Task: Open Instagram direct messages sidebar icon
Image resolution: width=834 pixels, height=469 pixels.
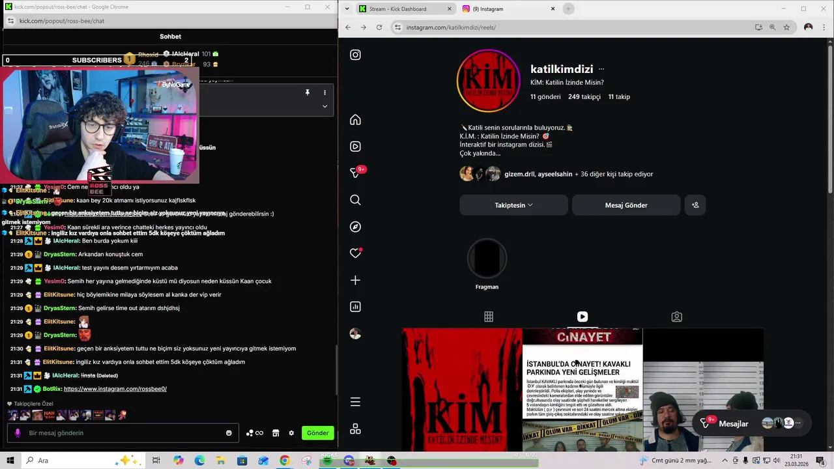Action: tap(355, 173)
